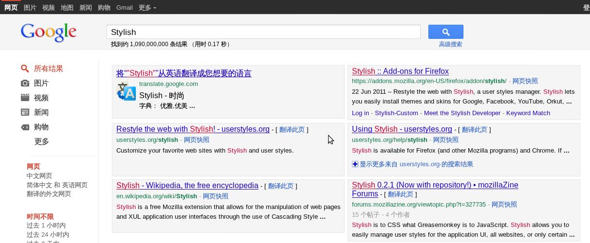The height and width of the screenshot is (243, 590).
Task: Open 地图 in top navigation bar
Action: click(67, 7)
